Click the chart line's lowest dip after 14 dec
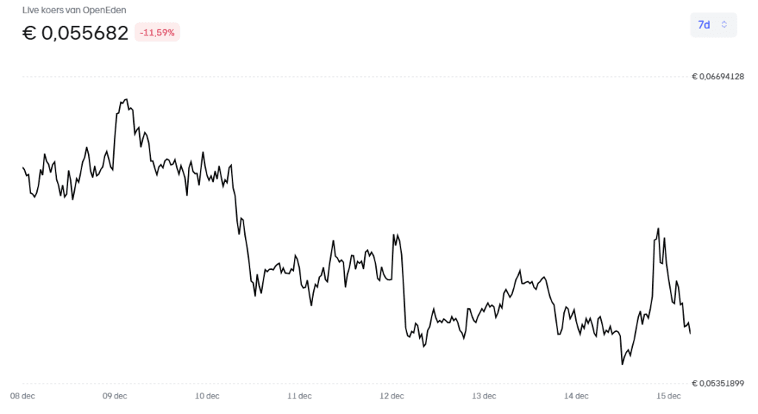The width and height of the screenshot is (758, 414). click(623, 364)
